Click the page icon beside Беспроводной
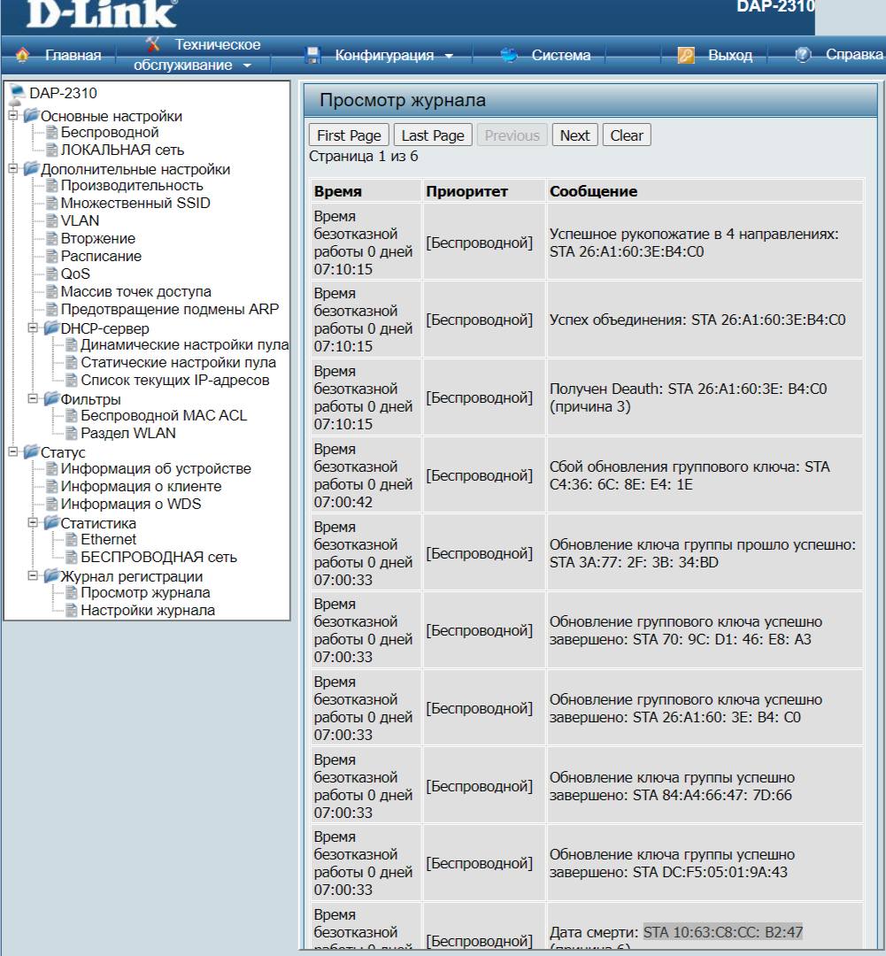The height and width of the screenshot is (956, 886). (x=52, y=132)
